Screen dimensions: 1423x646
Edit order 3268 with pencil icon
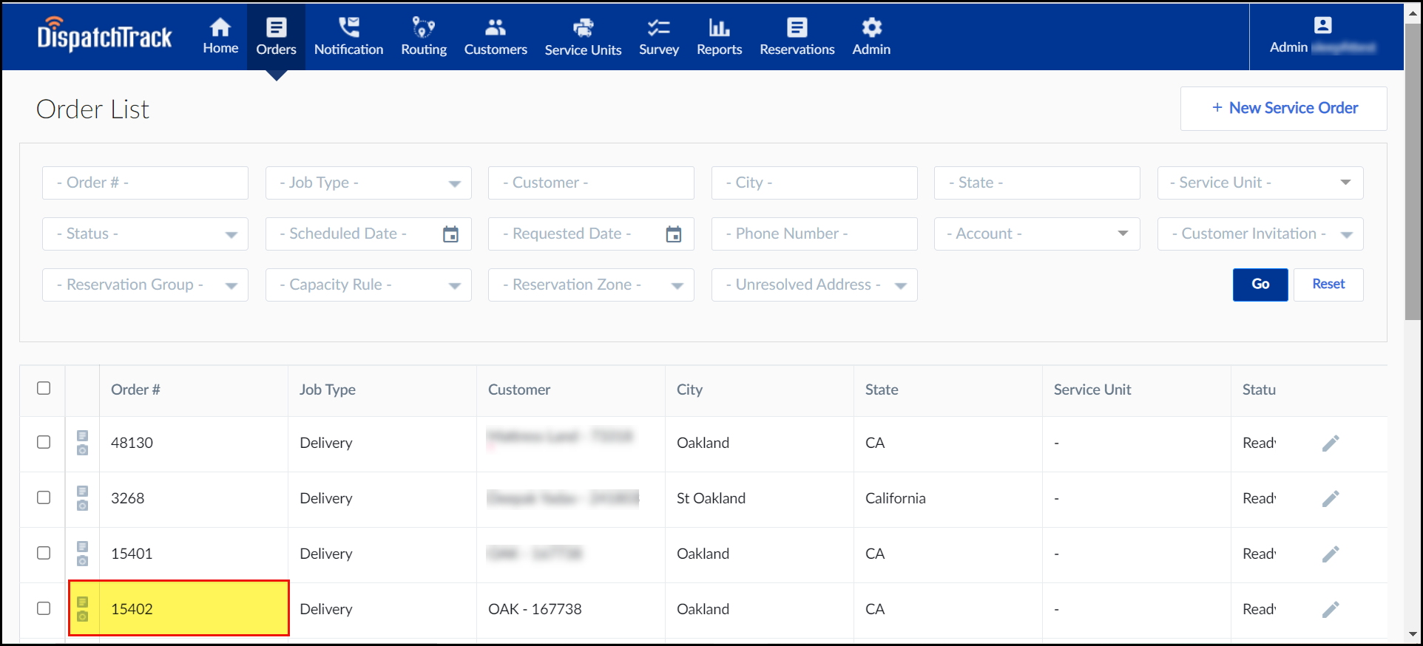[1331, 499]
